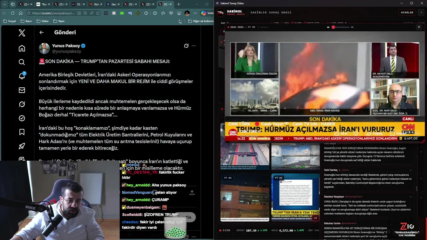427x240 pixels.
Task: Open the translate extension icon
Action: 130,13
